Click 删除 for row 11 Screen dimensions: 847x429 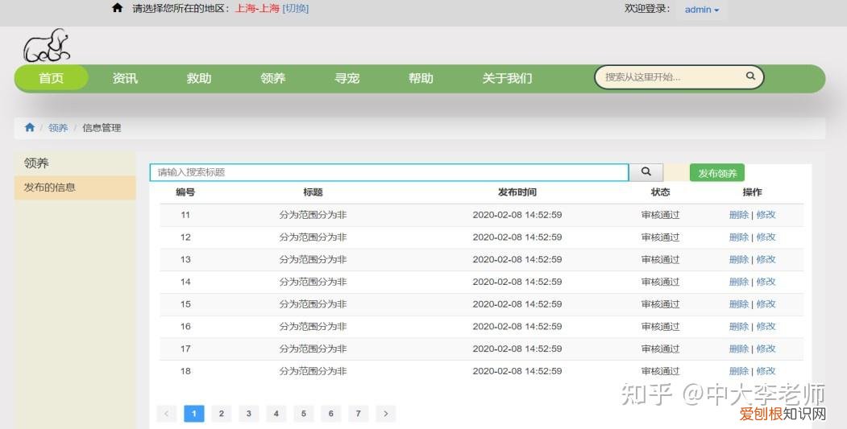tap(739, 215)
